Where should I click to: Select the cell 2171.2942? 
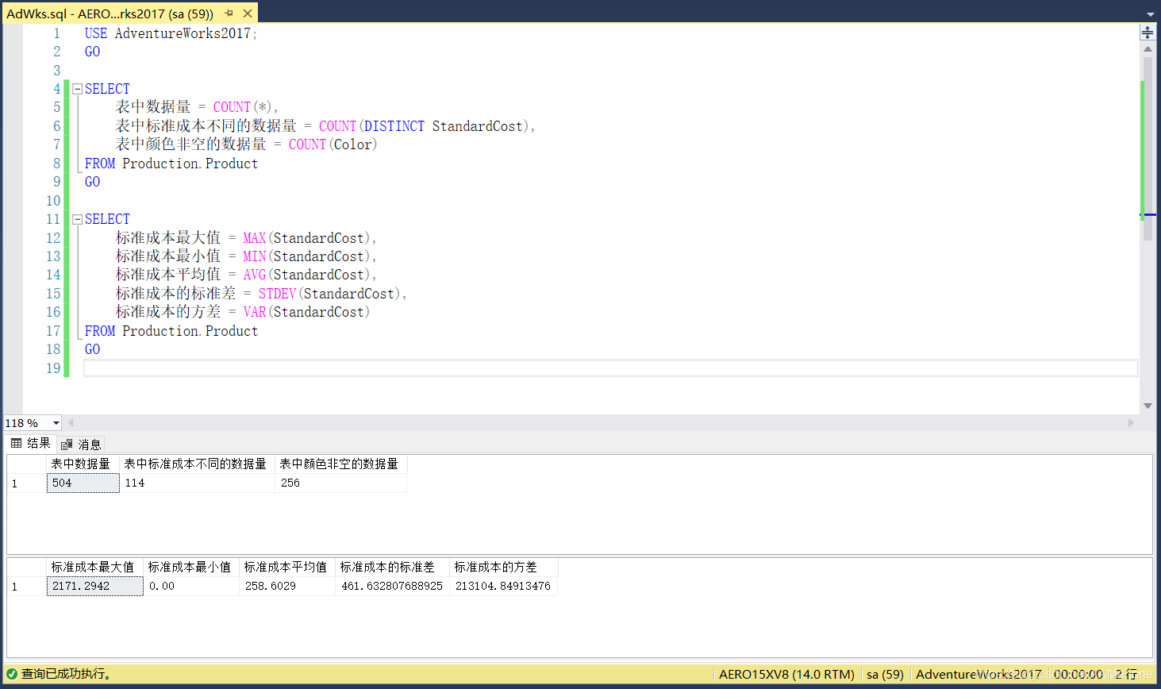tap(94, 586)
